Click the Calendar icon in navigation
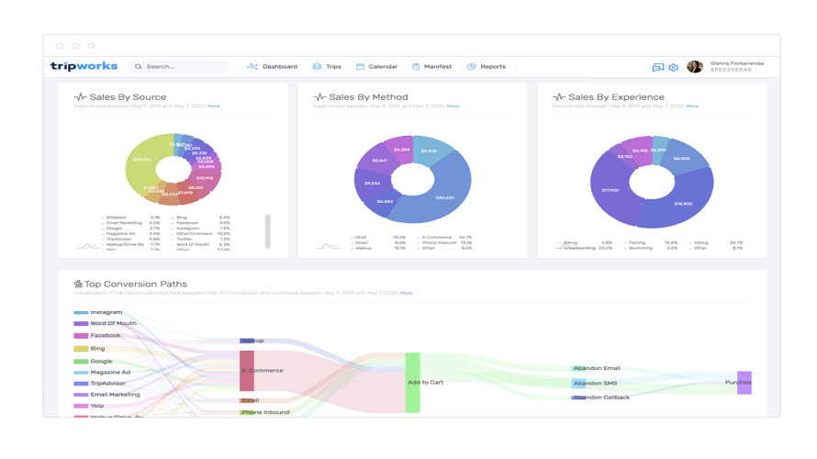817x459 pixels. (x=360, y=67)
